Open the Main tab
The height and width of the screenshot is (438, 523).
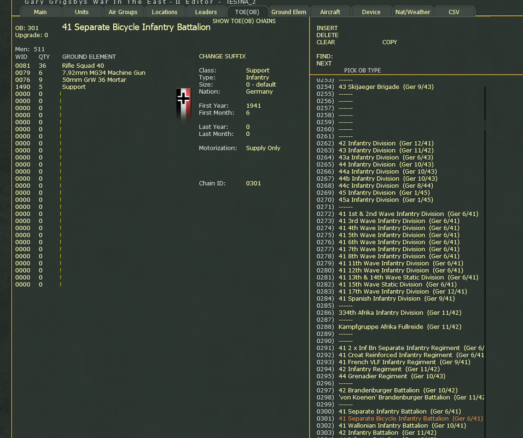pos(40,12)
